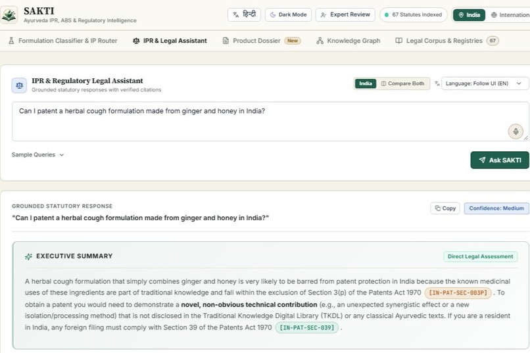Switch language to Hindi

pyautogui.click(x=244, y=15)
